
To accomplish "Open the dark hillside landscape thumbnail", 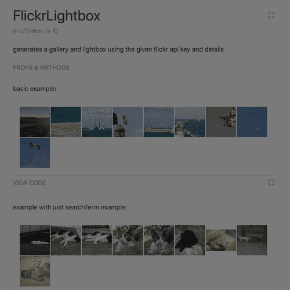I will coord(35,122).
